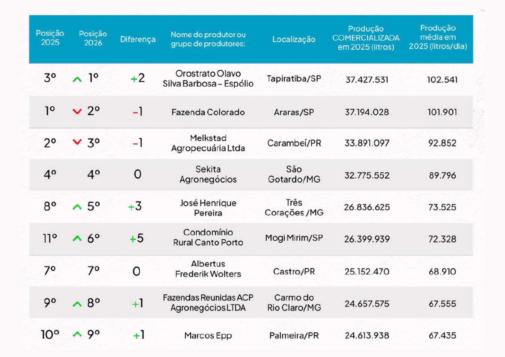Click the Posição 2026 column header
Viewport: 505px width, 357px height.
click(x=93, y=38)
